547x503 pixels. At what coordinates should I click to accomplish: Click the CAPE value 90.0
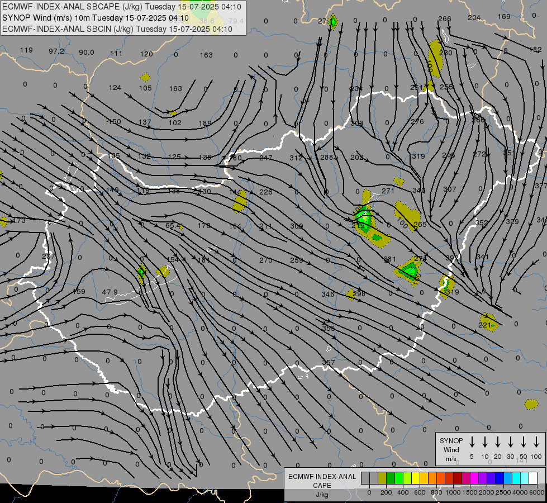pyautogui.click(x=86, y=53)
